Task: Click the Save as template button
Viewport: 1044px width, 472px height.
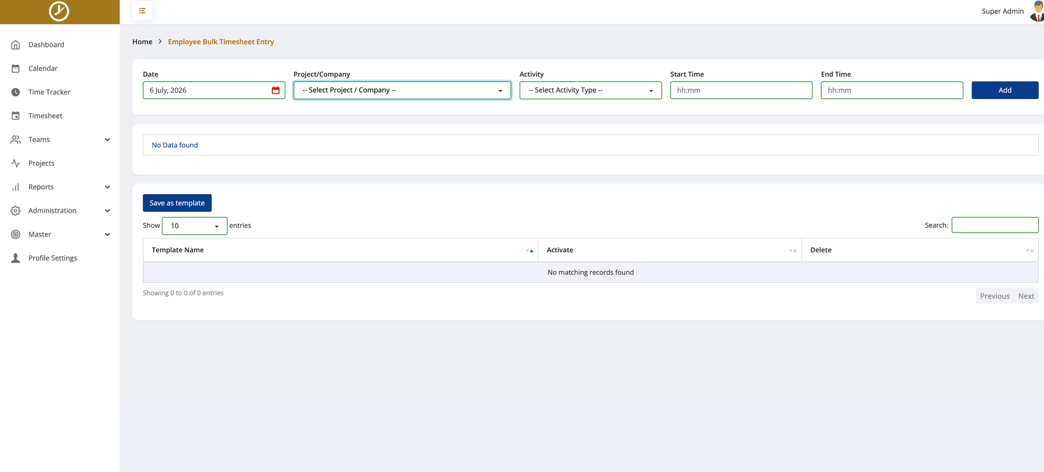Action: [177, 203]
